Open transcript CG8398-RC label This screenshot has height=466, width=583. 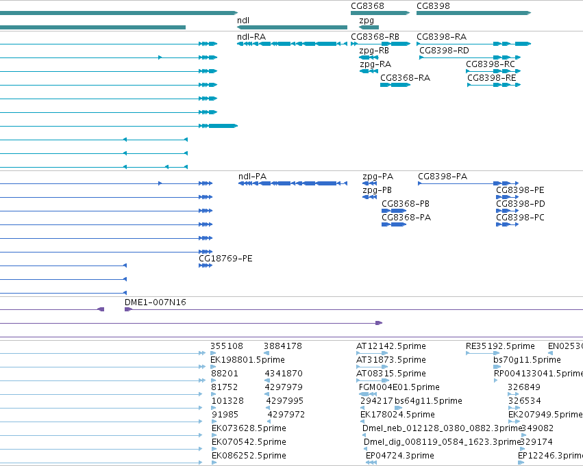click(491, 64)
